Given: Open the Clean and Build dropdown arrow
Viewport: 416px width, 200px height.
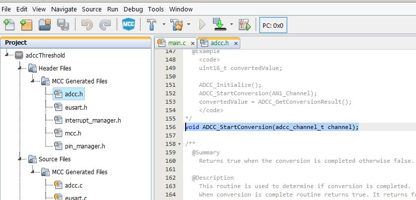Looking at the screenshot, I should tap(189, 24).
